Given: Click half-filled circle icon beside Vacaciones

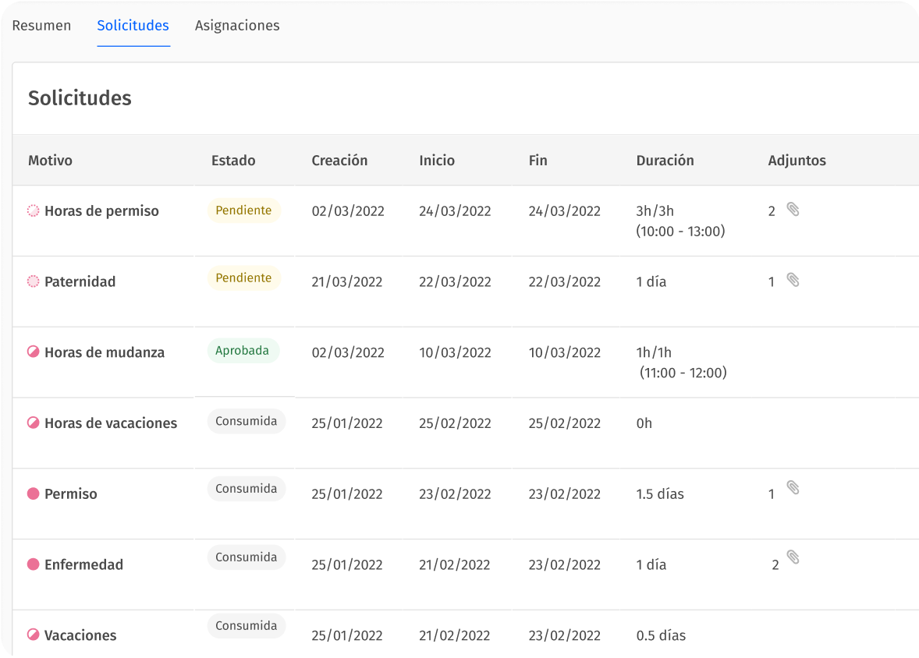Looking at the screenshot, I should click(x=33, y=635).
